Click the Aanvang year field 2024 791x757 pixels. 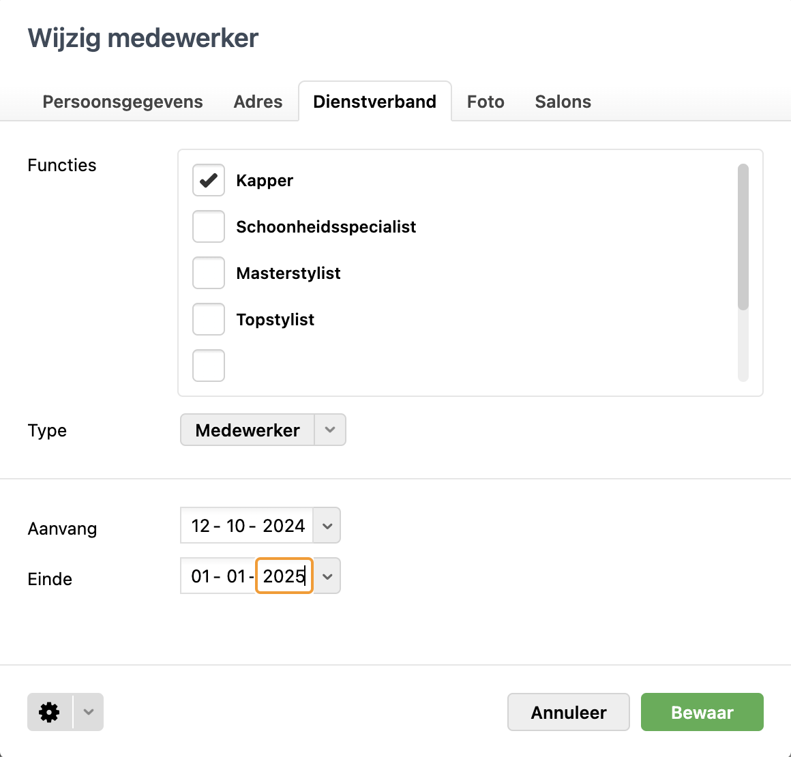click(x=284, y=526)
